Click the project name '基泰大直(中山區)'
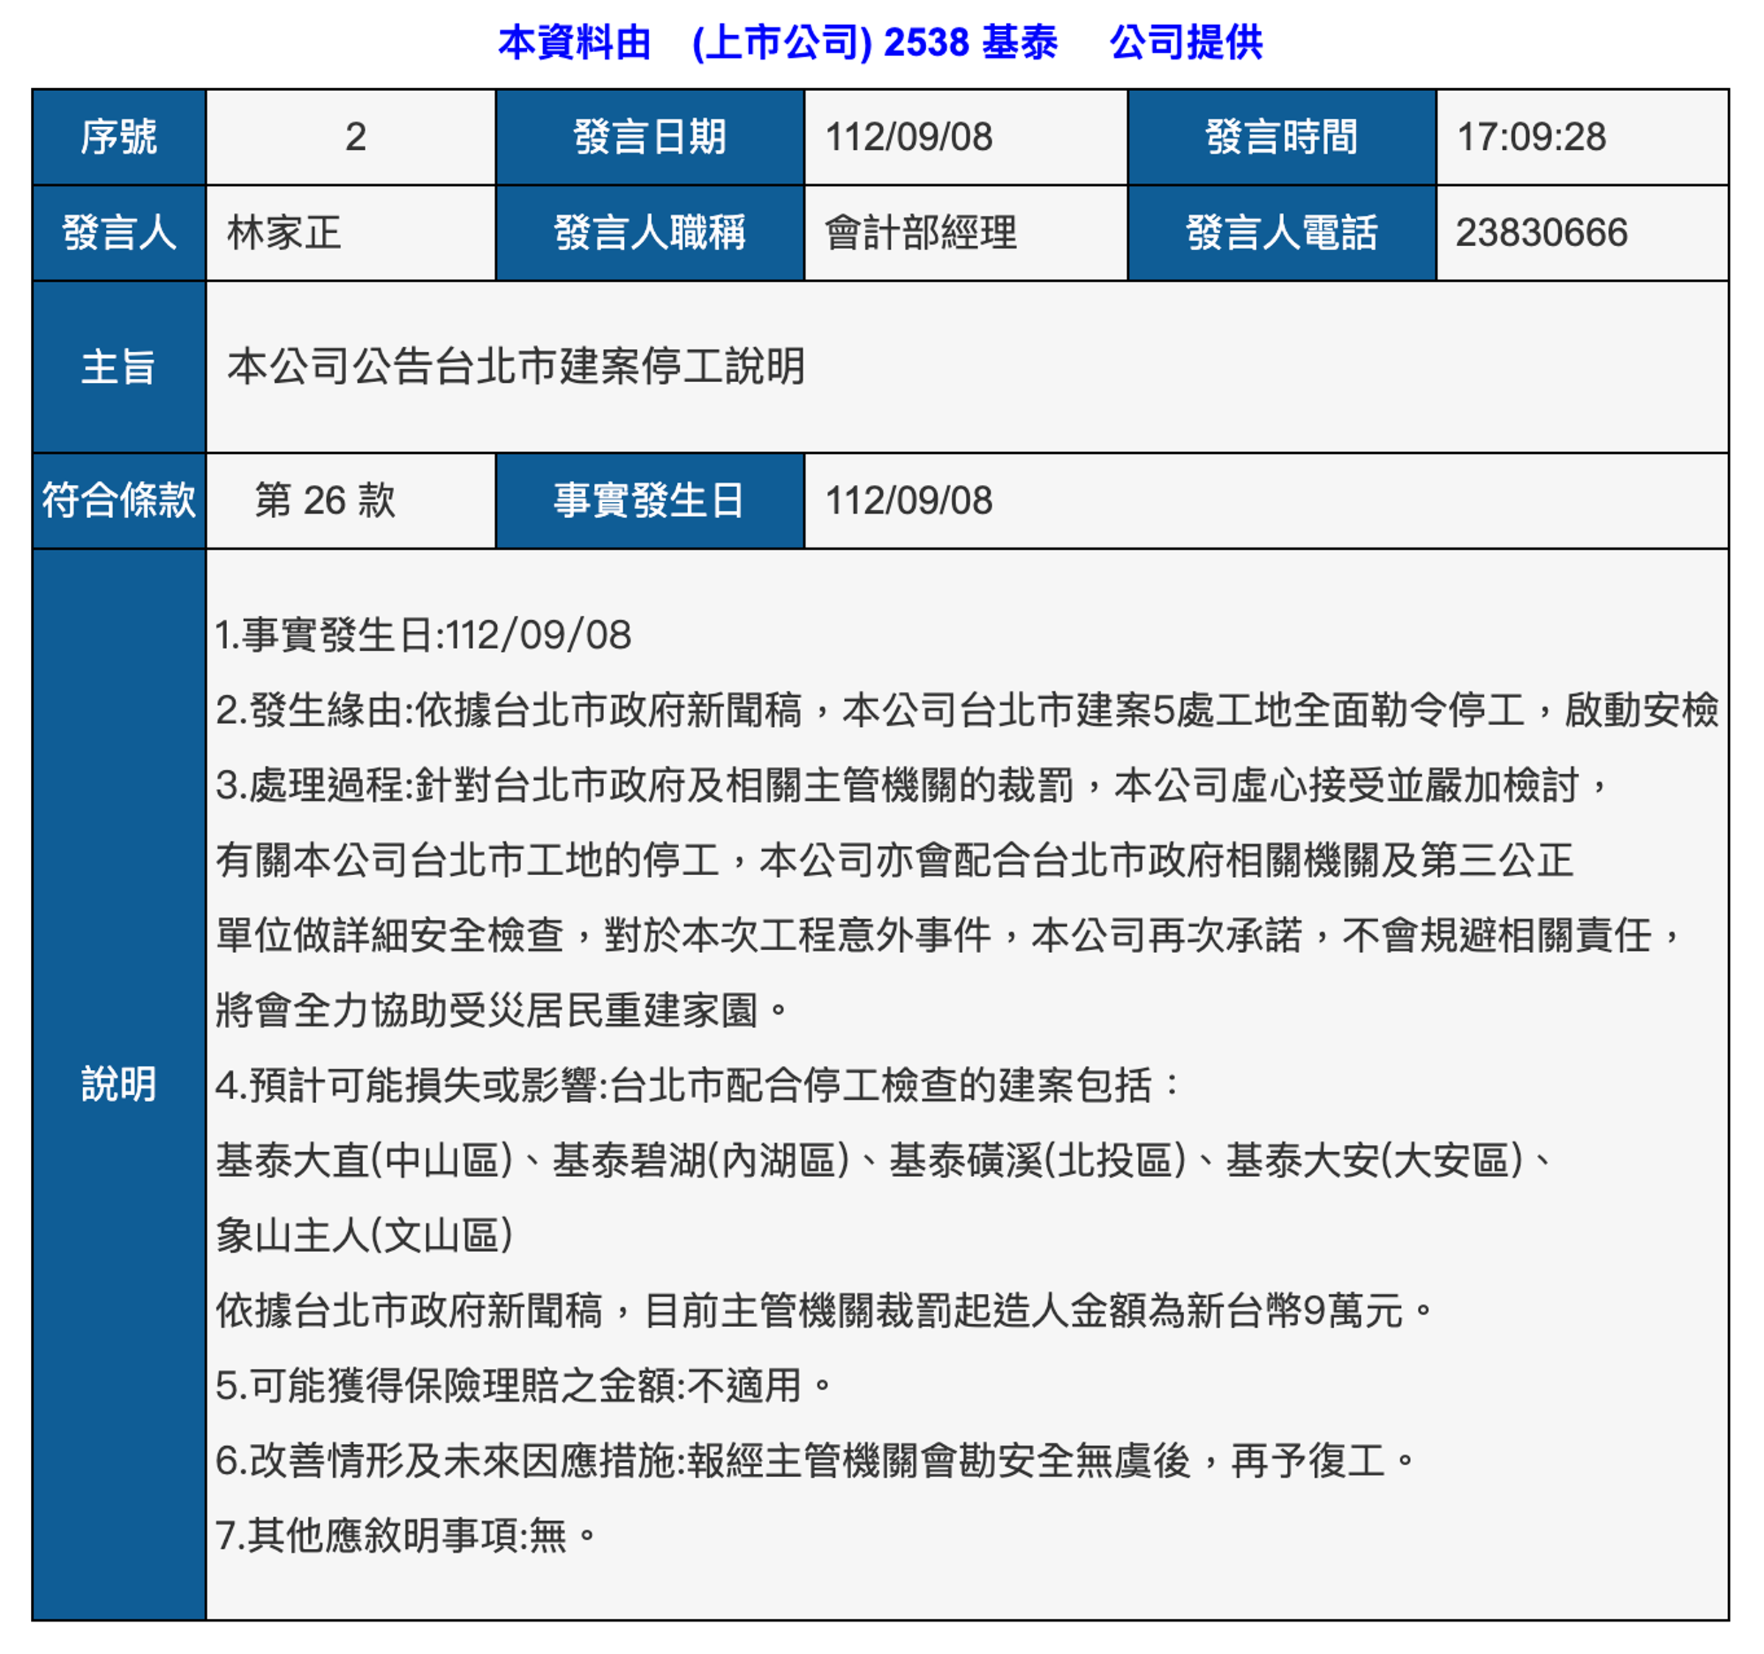The image size is (1764, 1654). [x=365, y=1160]
